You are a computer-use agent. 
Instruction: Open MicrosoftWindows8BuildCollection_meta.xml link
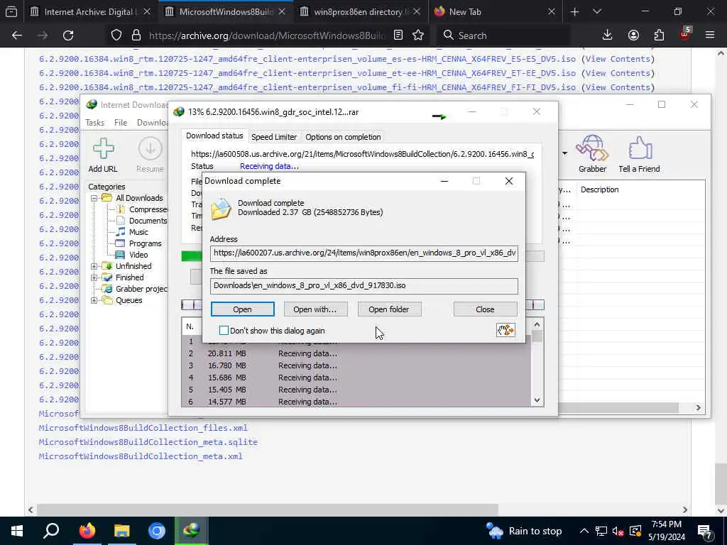(x=141, y=456)
